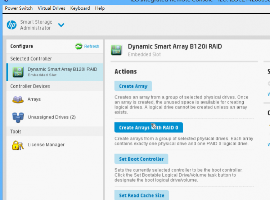
Task: Click the Actions heading
Action: pos(126,72)
